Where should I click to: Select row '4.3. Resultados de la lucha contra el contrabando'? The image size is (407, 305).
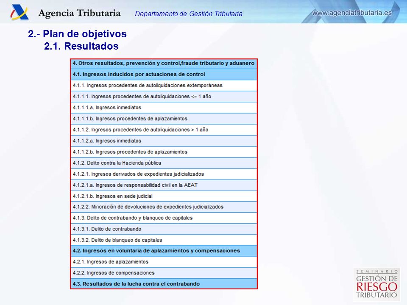pyautogui.click(x=164, y=284)
